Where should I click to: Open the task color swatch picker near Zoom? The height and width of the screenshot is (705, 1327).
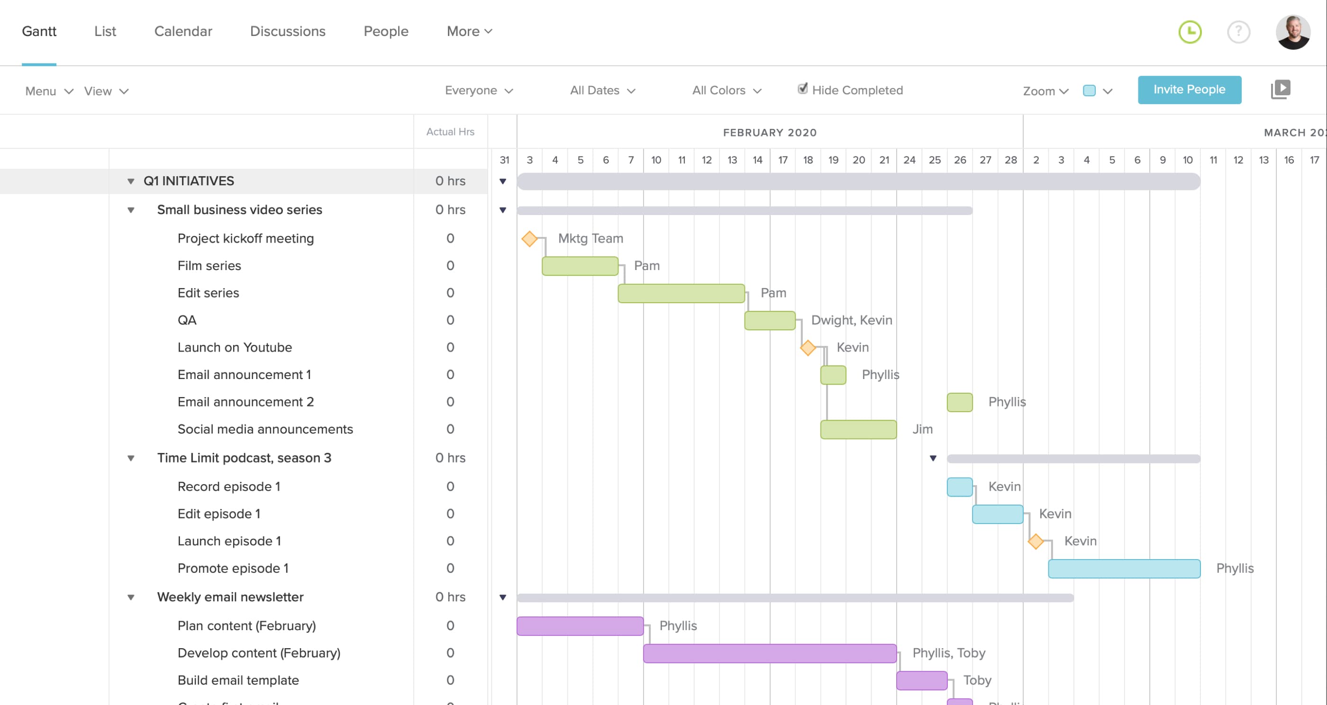(x=1089, y=90)
